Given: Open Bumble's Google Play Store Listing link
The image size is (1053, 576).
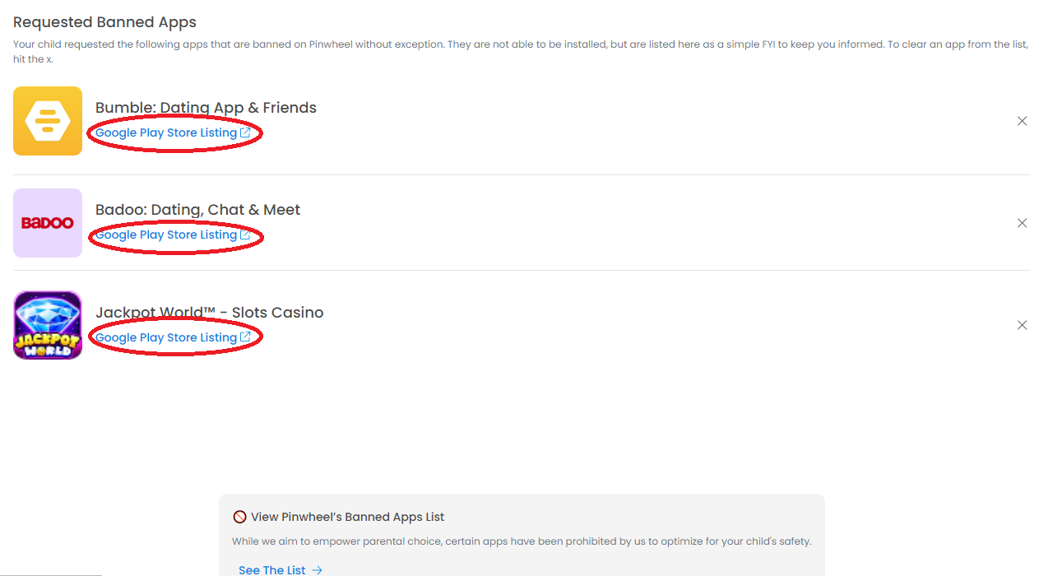Looking at the screenshot, I should click(166, 132).
